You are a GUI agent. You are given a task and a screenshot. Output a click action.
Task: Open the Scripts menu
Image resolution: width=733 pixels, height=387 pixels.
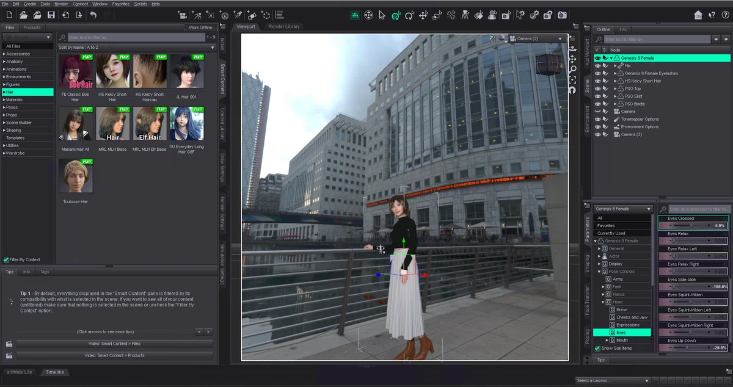point(140,4)
